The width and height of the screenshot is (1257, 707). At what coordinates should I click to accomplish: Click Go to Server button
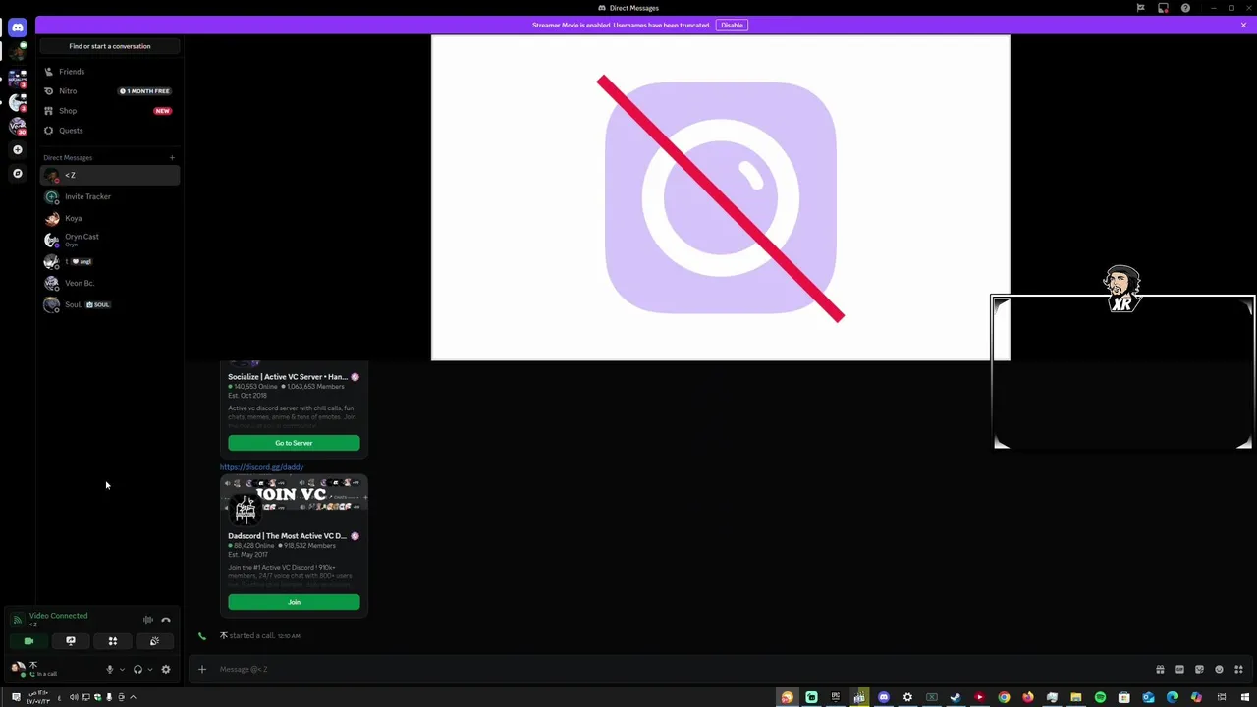click(x=294, y=443)
